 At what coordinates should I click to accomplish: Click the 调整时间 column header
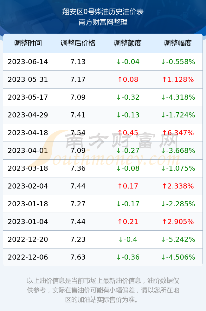(28, 43)
